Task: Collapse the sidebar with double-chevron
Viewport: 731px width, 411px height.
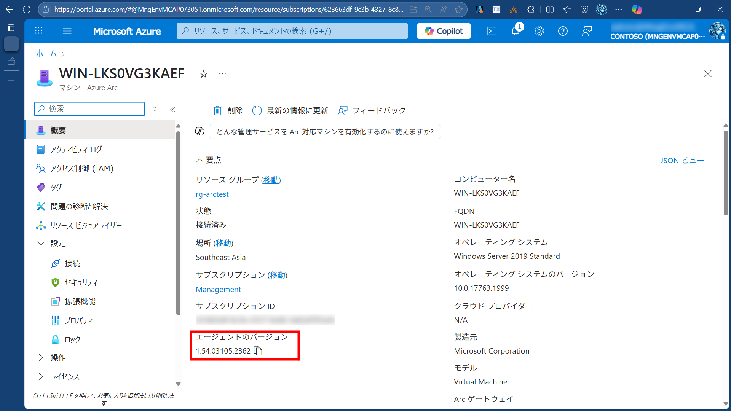Action: coord(172,109)
